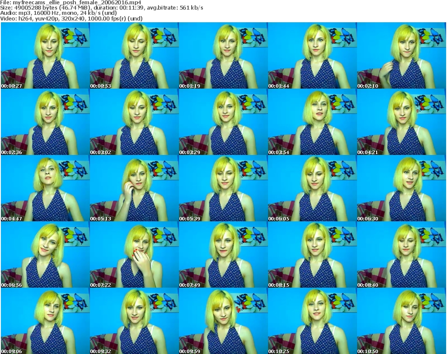Viewport: 447px width, 354px height.
Task: Click the frame at 00:09:59
Action: 223,321
